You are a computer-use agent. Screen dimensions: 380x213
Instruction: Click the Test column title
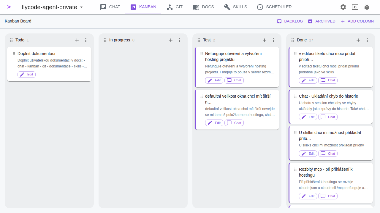click(x=207, y=40)
